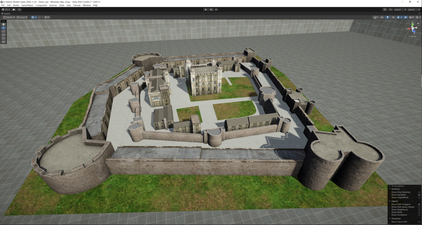
Task: Switch the Scene view to 2D mode
Action: tap(382, 17)
